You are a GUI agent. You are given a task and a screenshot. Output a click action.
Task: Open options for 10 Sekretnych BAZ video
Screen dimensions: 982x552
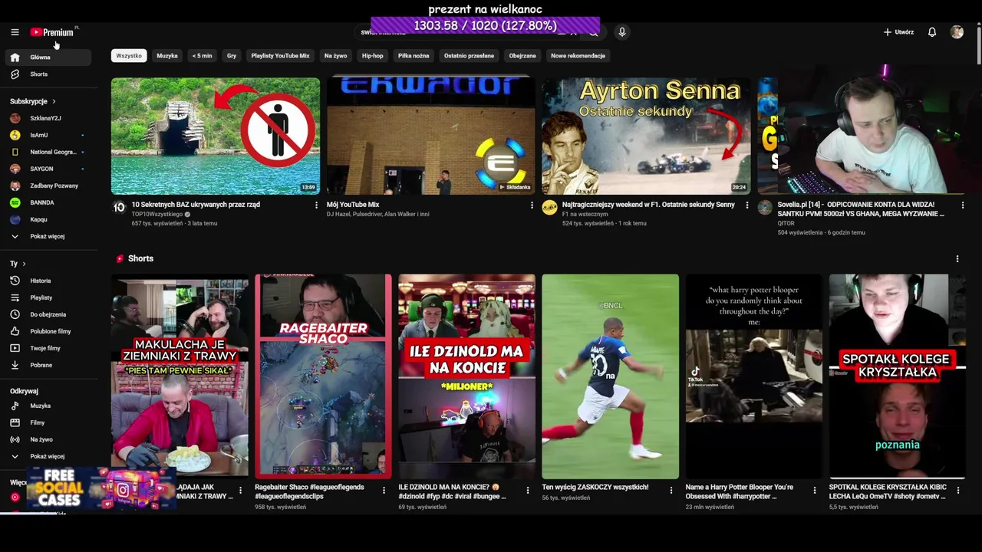point(316,205)
